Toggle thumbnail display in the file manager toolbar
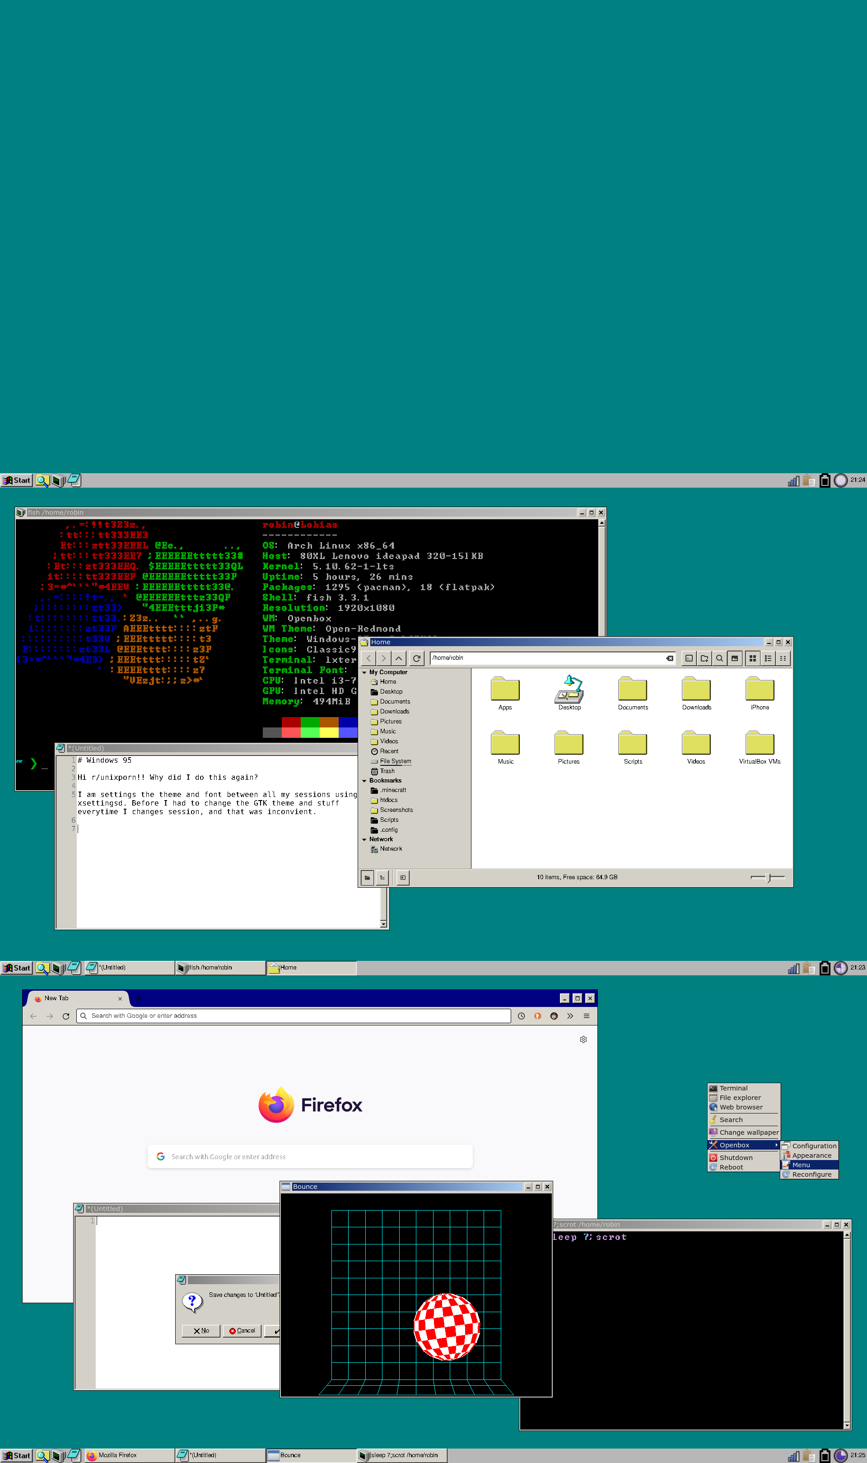Image resolution: width=867 pixels, height=1463 pixels. point(734,658)
